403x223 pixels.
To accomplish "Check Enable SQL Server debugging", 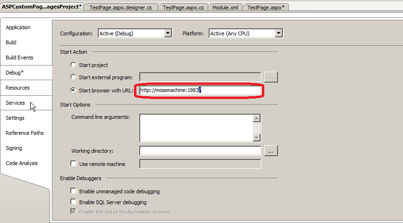I will pyautogui.click(x=73, y=202).
